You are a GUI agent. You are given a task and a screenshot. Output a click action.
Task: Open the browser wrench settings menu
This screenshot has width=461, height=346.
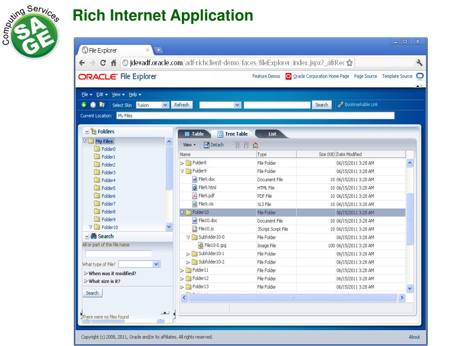tap(419, 63)
